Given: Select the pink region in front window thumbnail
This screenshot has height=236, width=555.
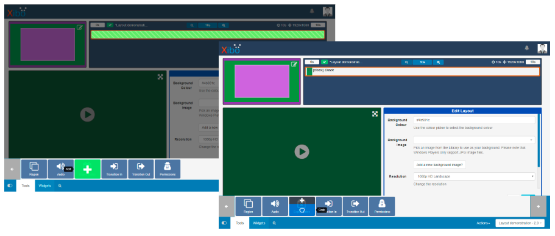Looking at the screenshot, I should (262, 82).
